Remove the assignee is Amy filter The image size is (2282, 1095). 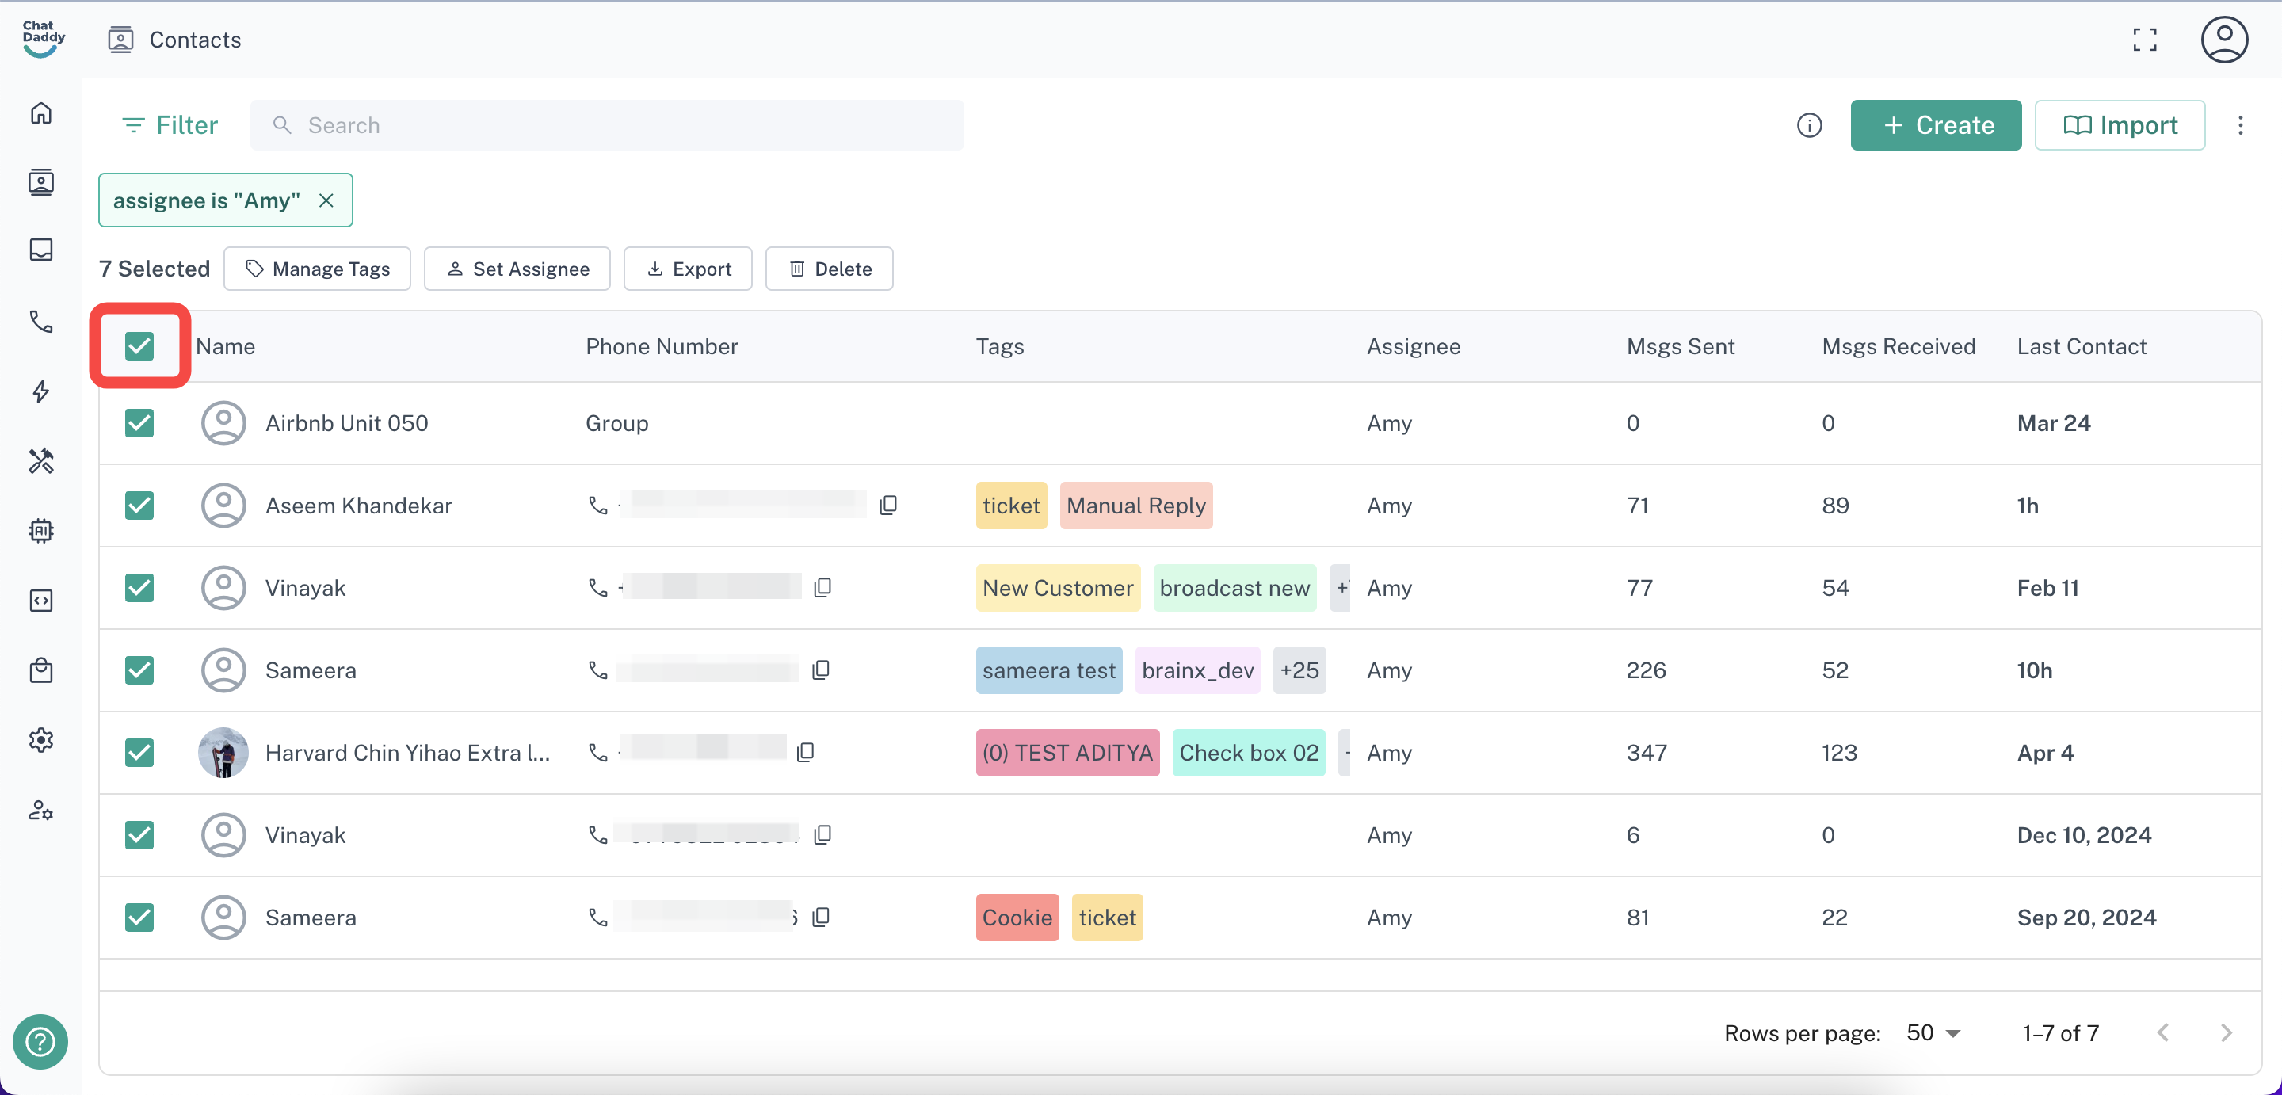point(326,201)
